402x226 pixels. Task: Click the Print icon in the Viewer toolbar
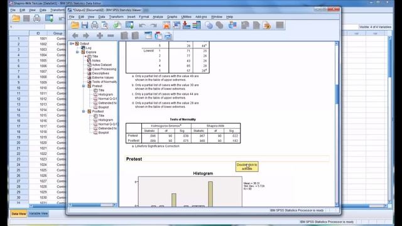(95, 25)
